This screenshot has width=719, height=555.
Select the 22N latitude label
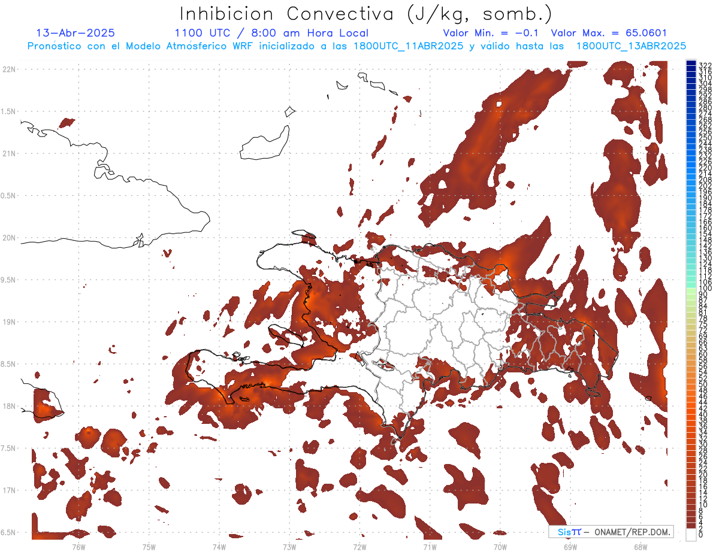pyautogui.click(x=9, y=69)
